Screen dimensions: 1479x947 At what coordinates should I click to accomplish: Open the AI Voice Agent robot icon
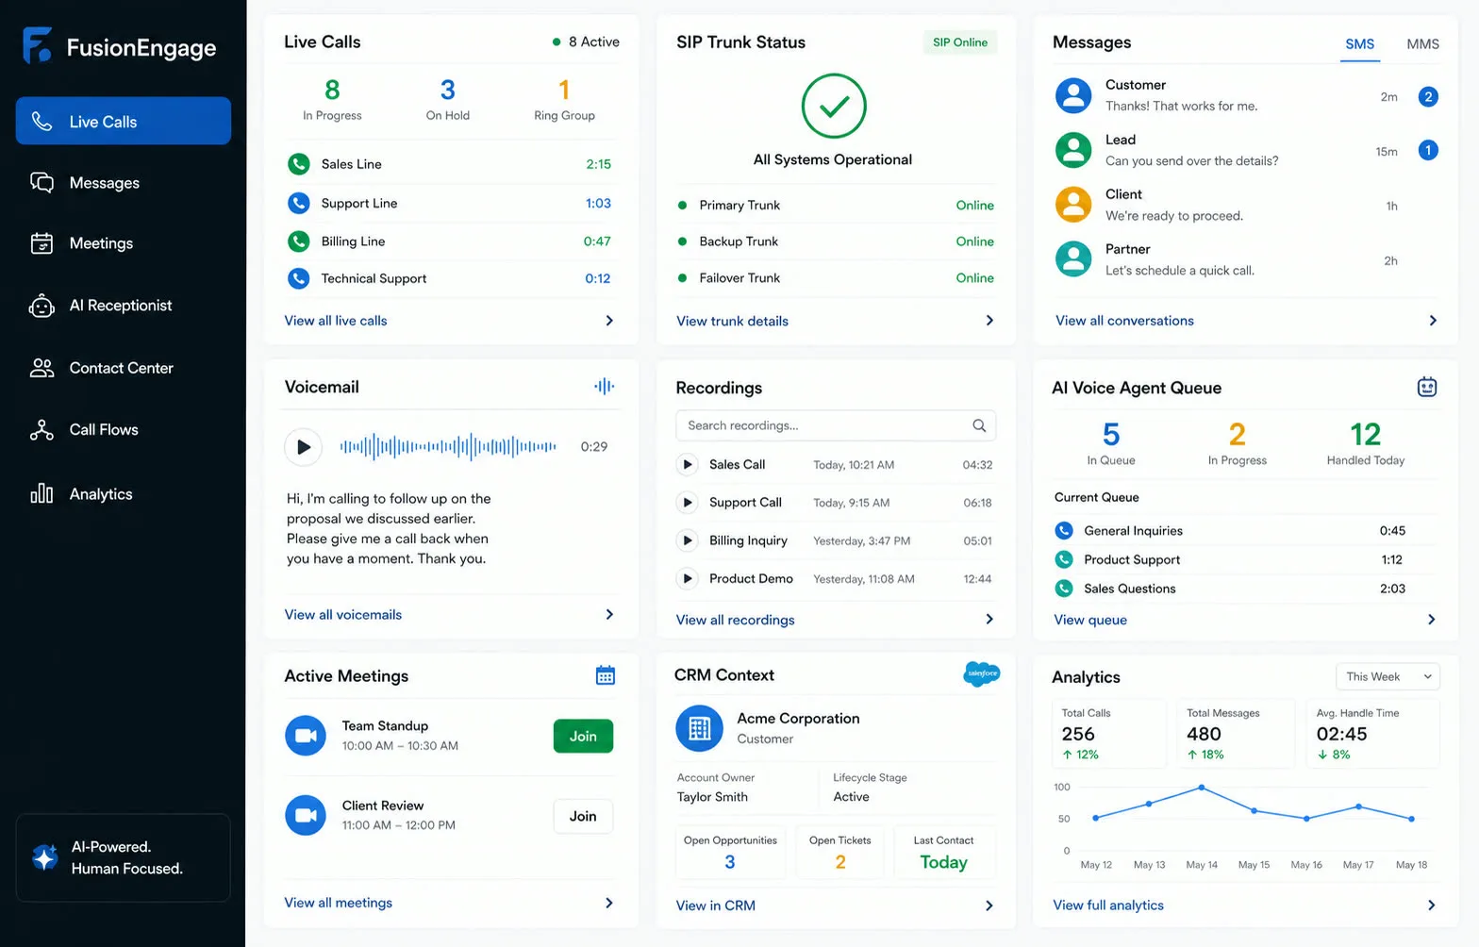tap(1427, 387)
